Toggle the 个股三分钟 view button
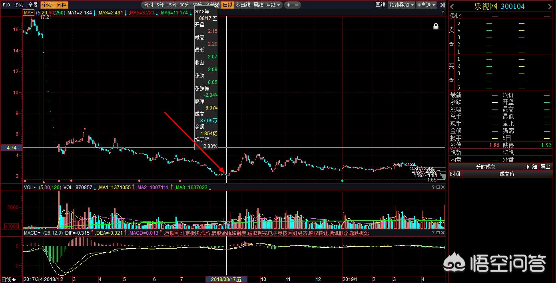The image size is (556, 283). click(54, 5)
